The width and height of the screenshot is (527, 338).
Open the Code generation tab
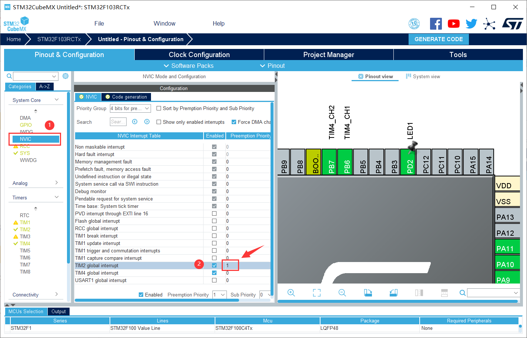tap(126, 97)
